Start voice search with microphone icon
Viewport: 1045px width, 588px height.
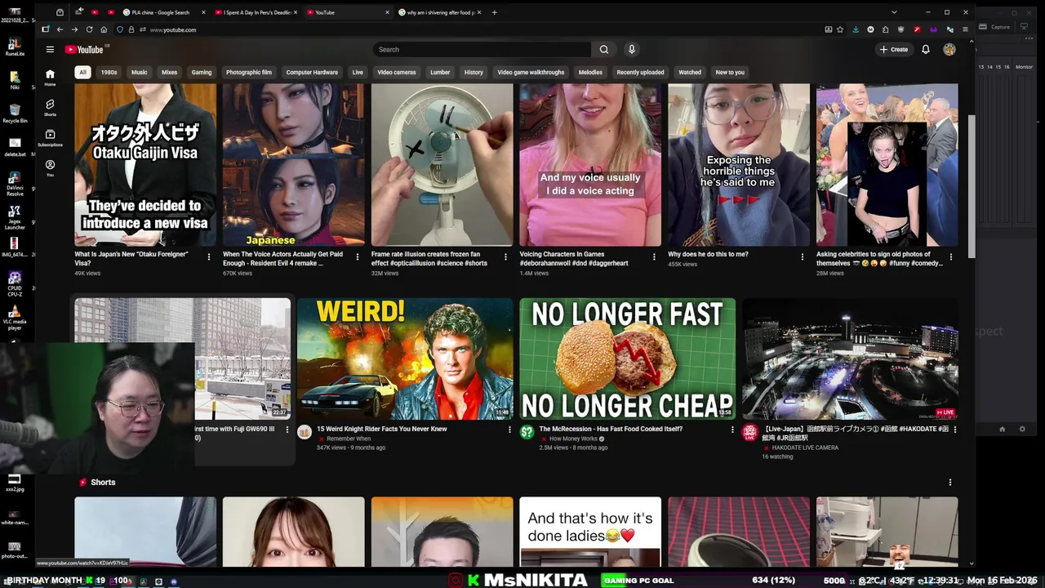click(x=631, y=49)
